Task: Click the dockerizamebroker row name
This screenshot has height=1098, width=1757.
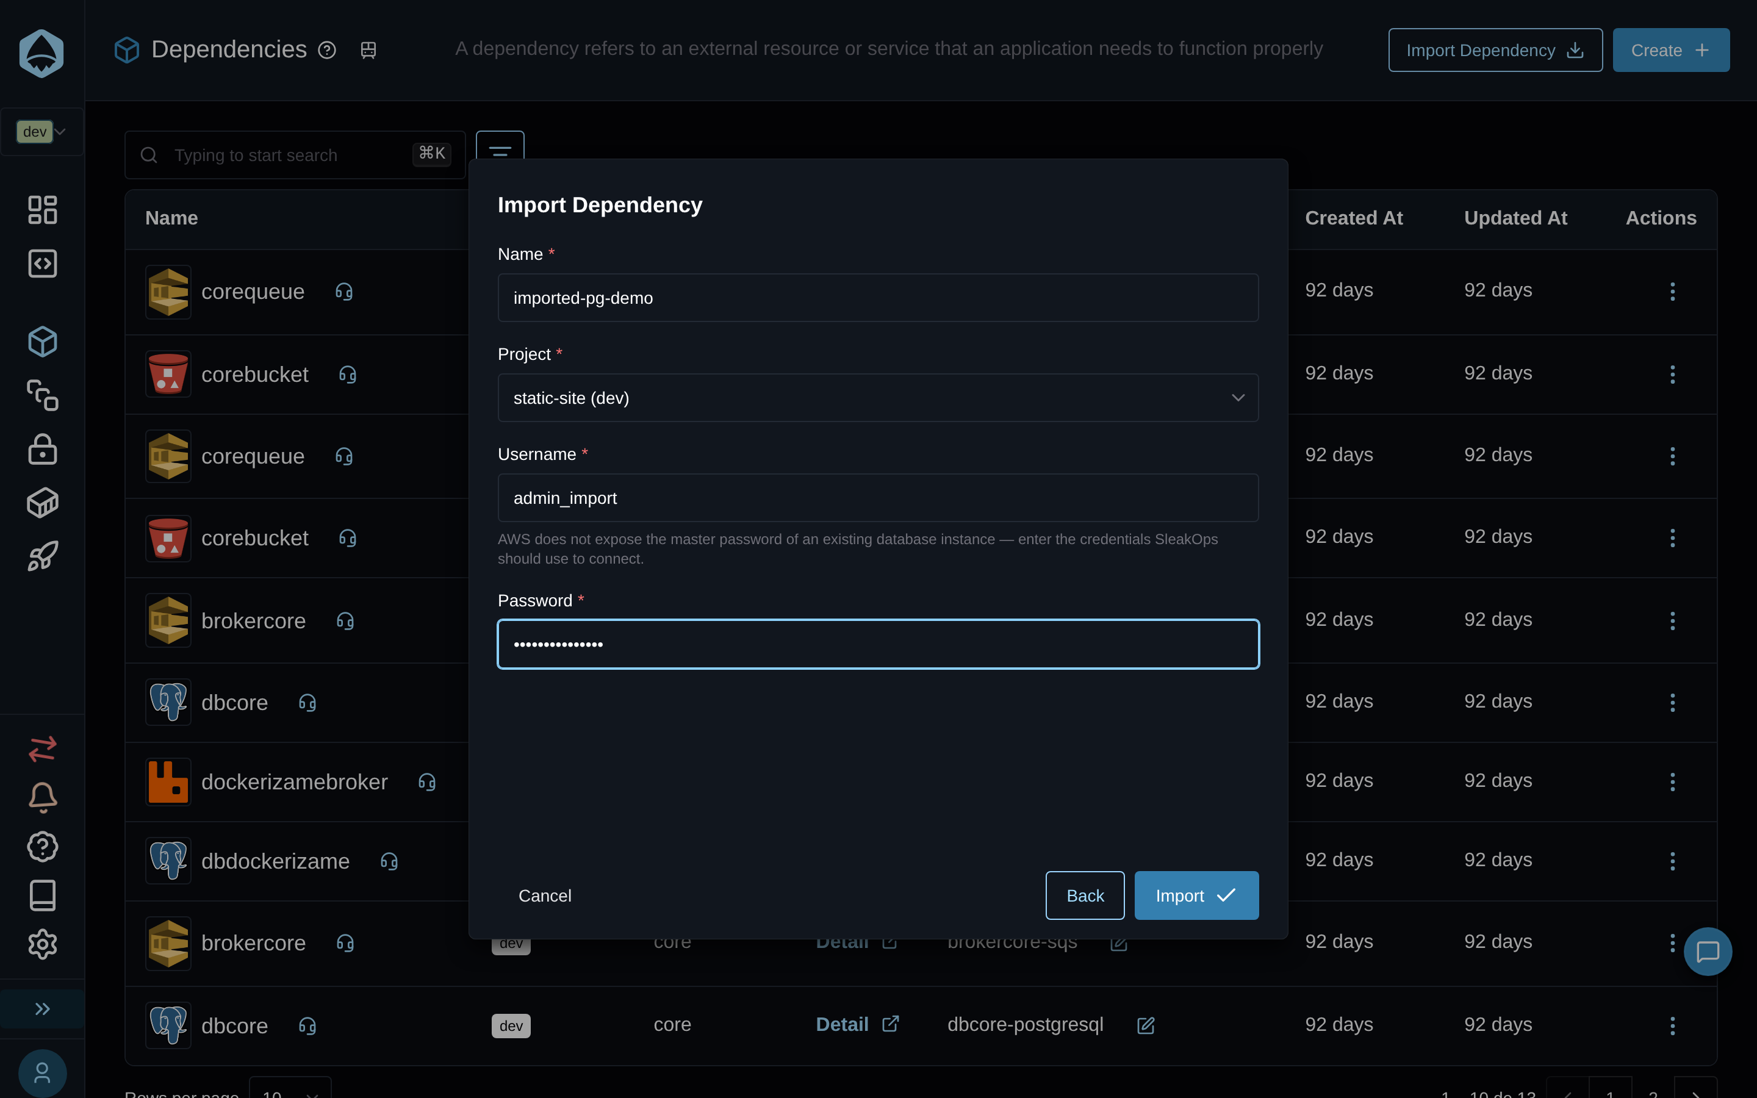Action: (294, 782)
